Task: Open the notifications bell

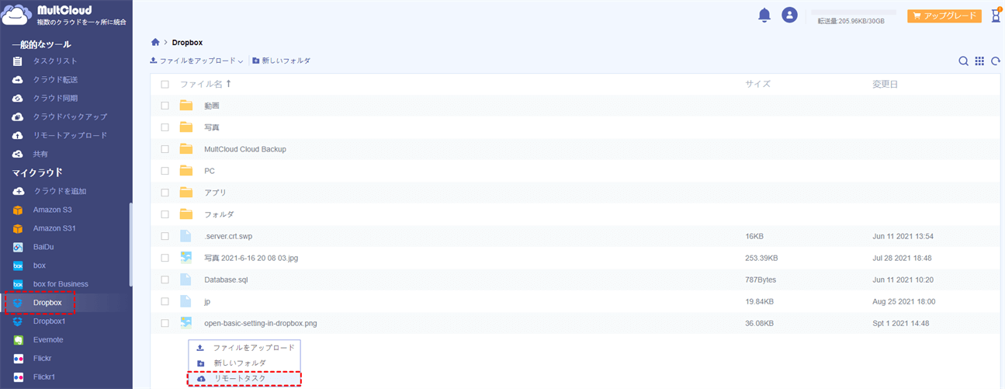Action: (x=764, y=15)
